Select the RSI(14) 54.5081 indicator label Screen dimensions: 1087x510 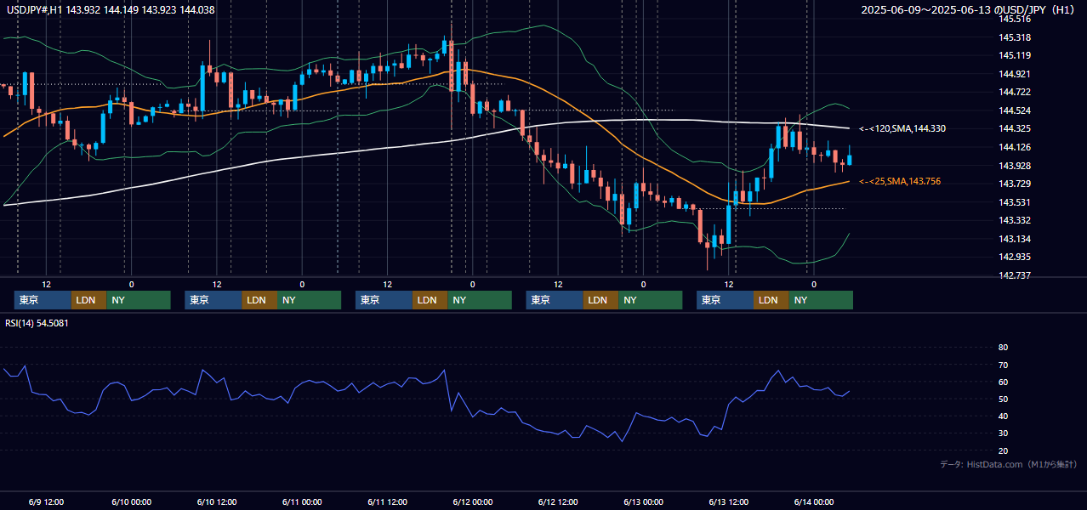37,323
